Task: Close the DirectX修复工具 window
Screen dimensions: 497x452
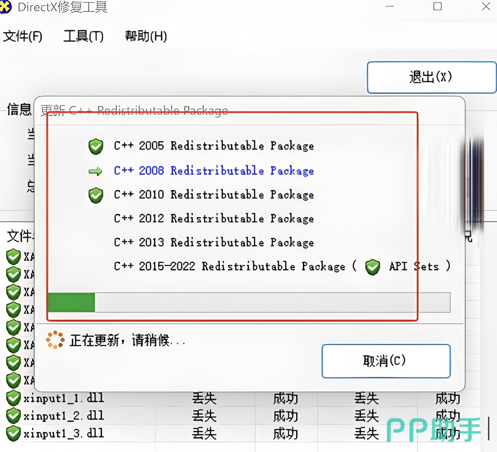Action: (x=486, y=6)
